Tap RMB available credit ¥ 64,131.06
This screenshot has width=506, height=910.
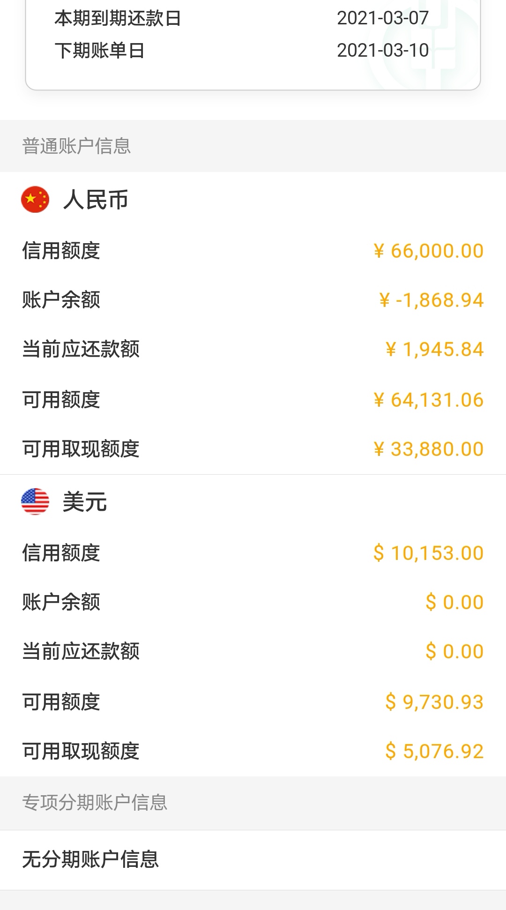coord(429,400)
